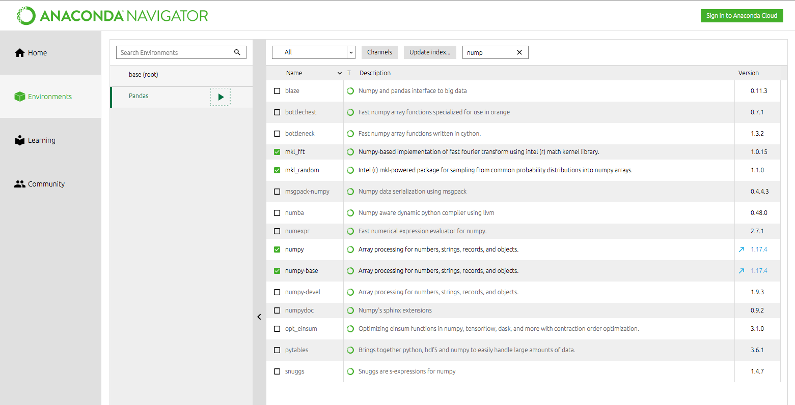
Task: Switch to the Community tab label
Action: [46, 184]
